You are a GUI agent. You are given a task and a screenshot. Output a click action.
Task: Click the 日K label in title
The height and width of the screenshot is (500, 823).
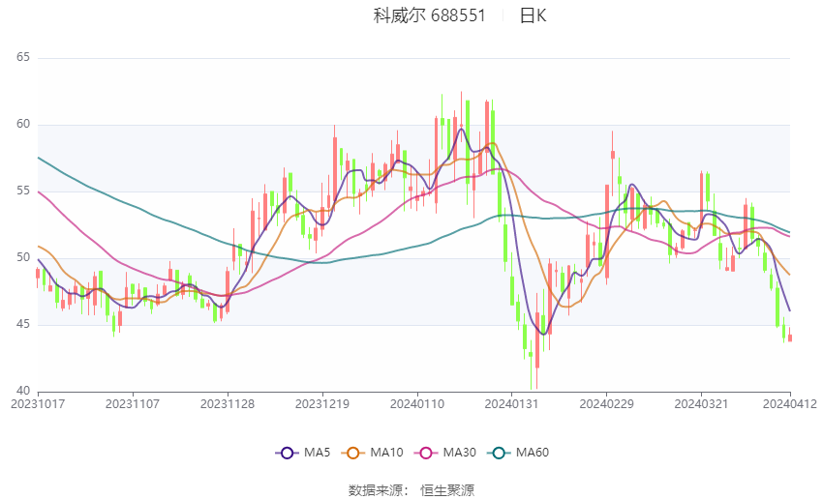[533, 15]
